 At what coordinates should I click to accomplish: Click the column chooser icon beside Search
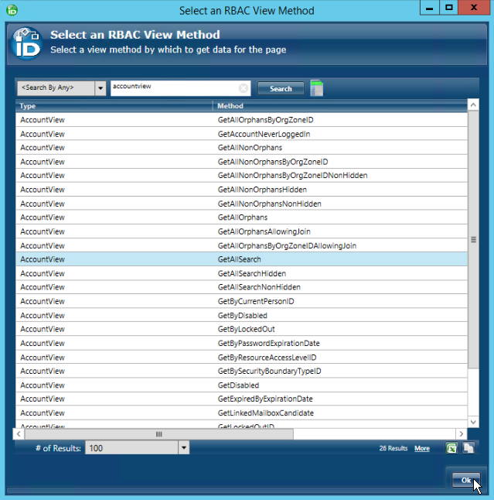pos(316,88)
